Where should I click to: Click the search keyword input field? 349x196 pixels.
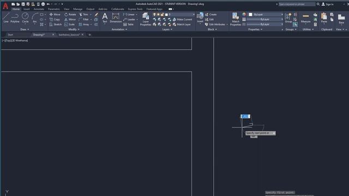click(297, 4)
